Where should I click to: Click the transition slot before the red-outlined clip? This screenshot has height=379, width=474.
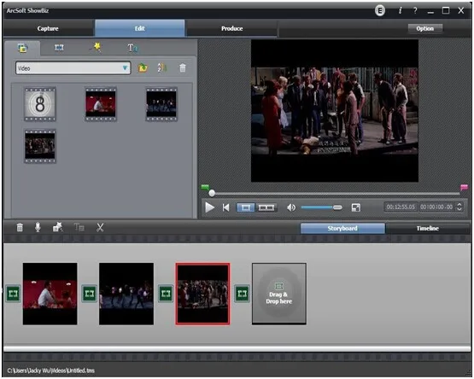(166, 294)
